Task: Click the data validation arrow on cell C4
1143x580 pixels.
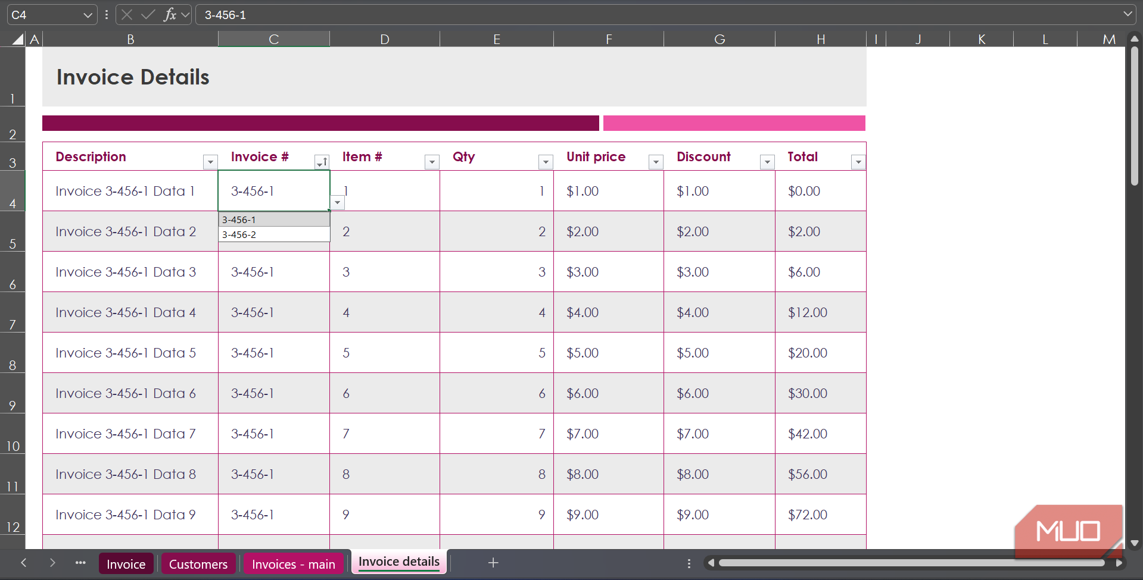Action: coord(338,203)
